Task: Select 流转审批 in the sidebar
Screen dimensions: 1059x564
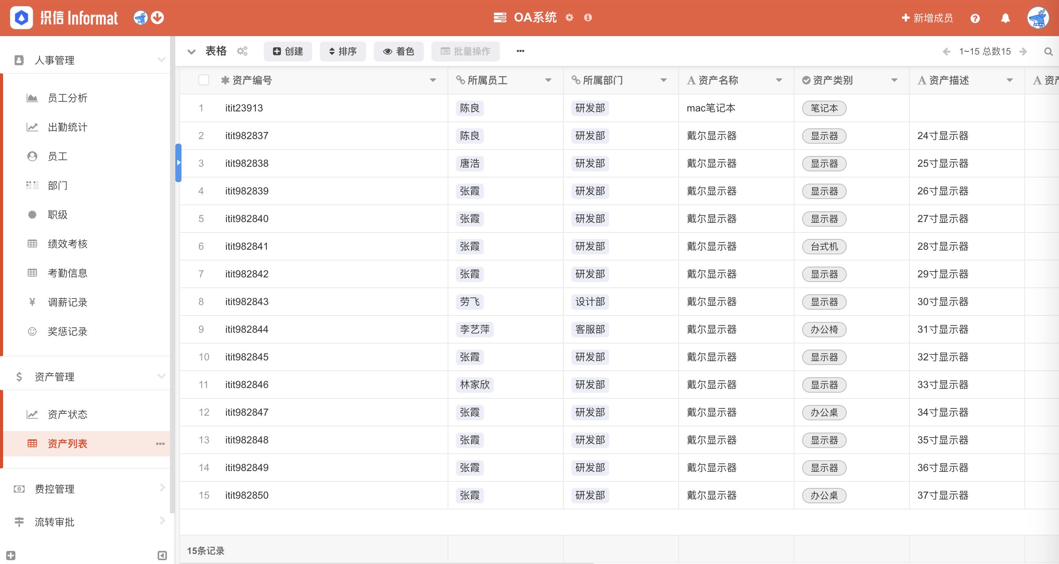Action: (54, 522)
